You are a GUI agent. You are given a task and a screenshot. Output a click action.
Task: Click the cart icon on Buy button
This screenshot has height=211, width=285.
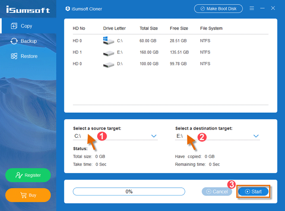coord(23,195)
